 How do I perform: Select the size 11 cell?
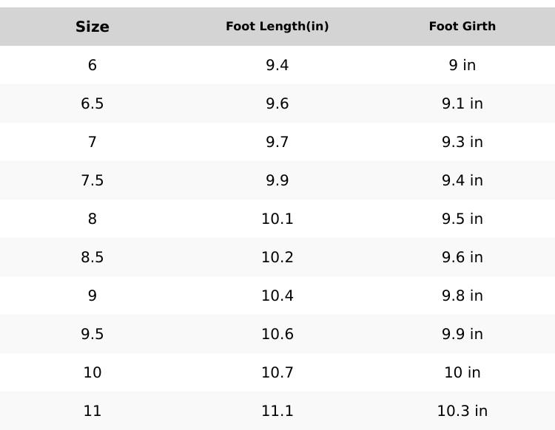click(x=92, y=411)
